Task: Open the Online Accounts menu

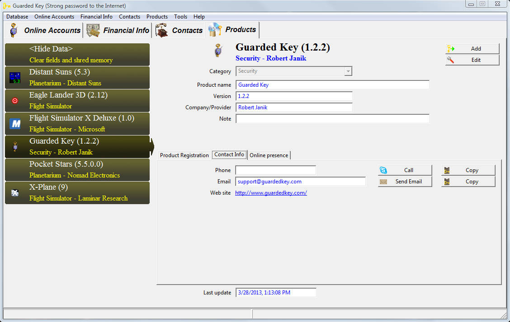Action: click(x=54, y=17)
